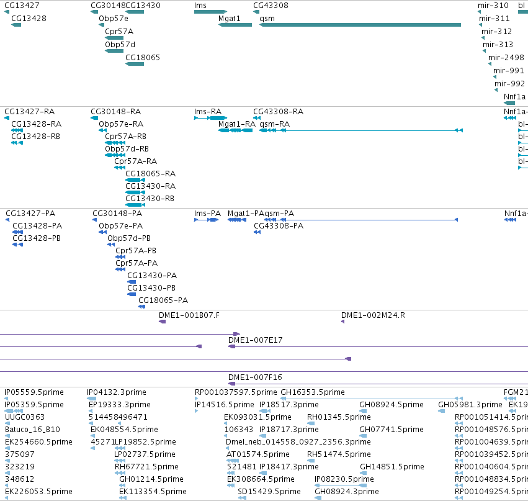Select the Cpr57A gene label
The width and height of the screenshot is (528, 501).
click(119, 32)
